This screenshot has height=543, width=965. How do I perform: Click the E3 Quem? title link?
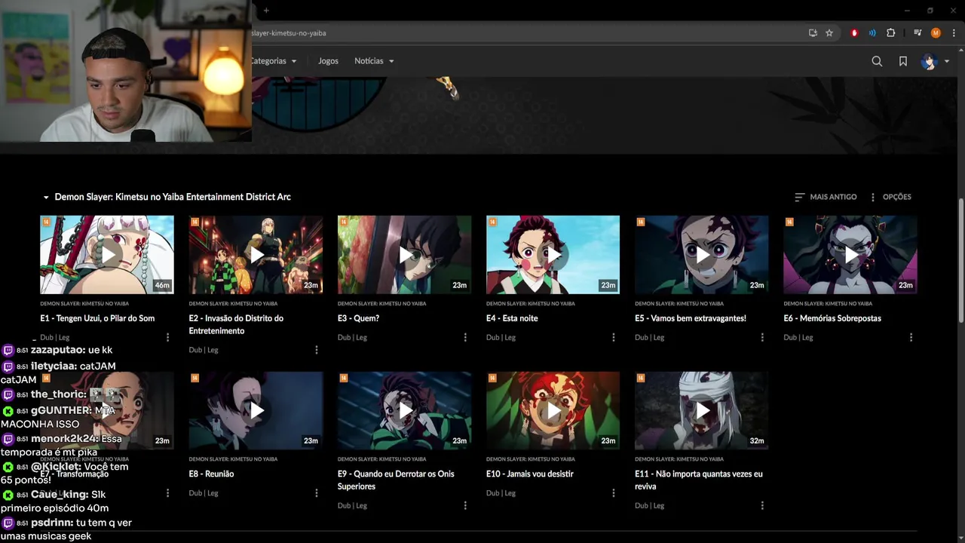point(358,318)
